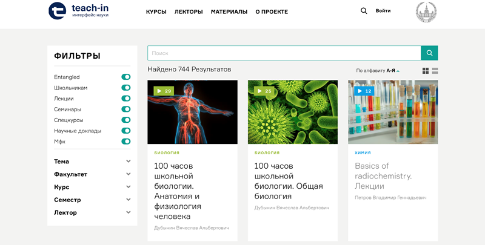Open the green bacteria course thumbnail
Viewport: 485px width, 245px height.
(293, 112)
